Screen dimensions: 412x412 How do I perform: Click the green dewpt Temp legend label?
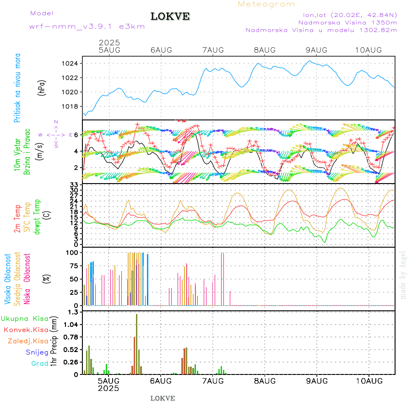(37, 216)
